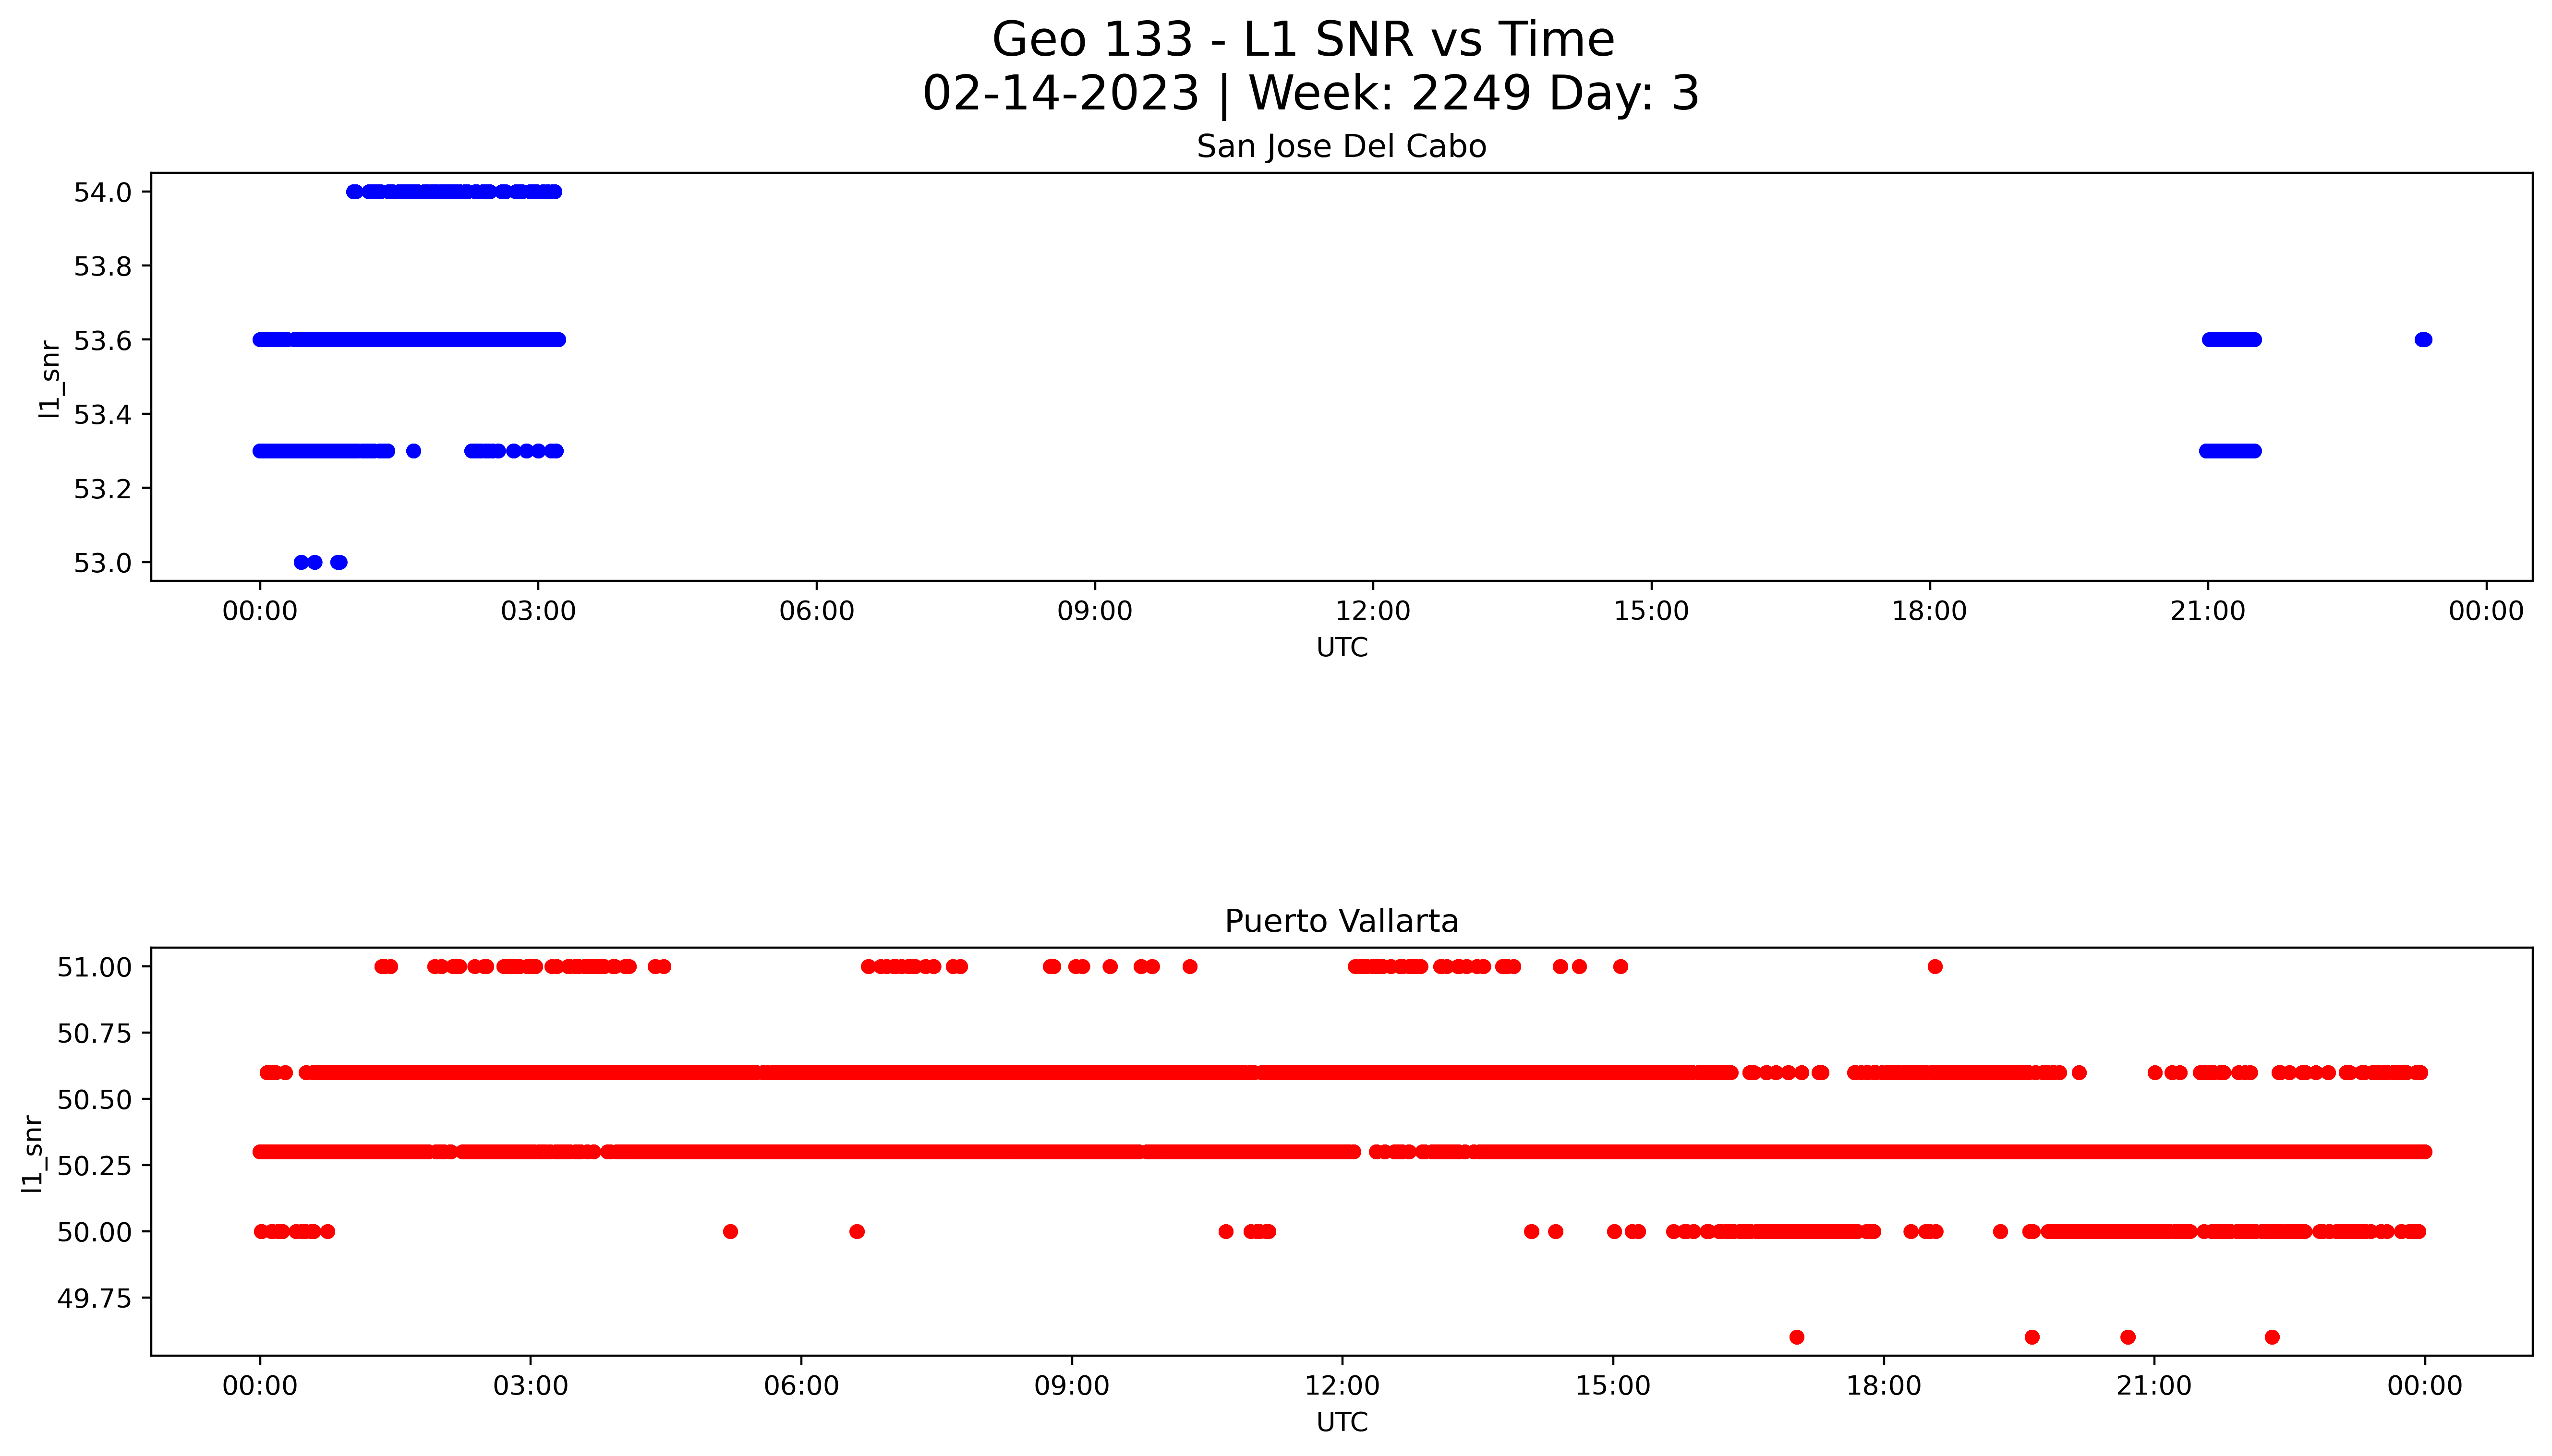Click the UTC x-axis label under Puerto Vallarta plot

pos(1341,1422)
